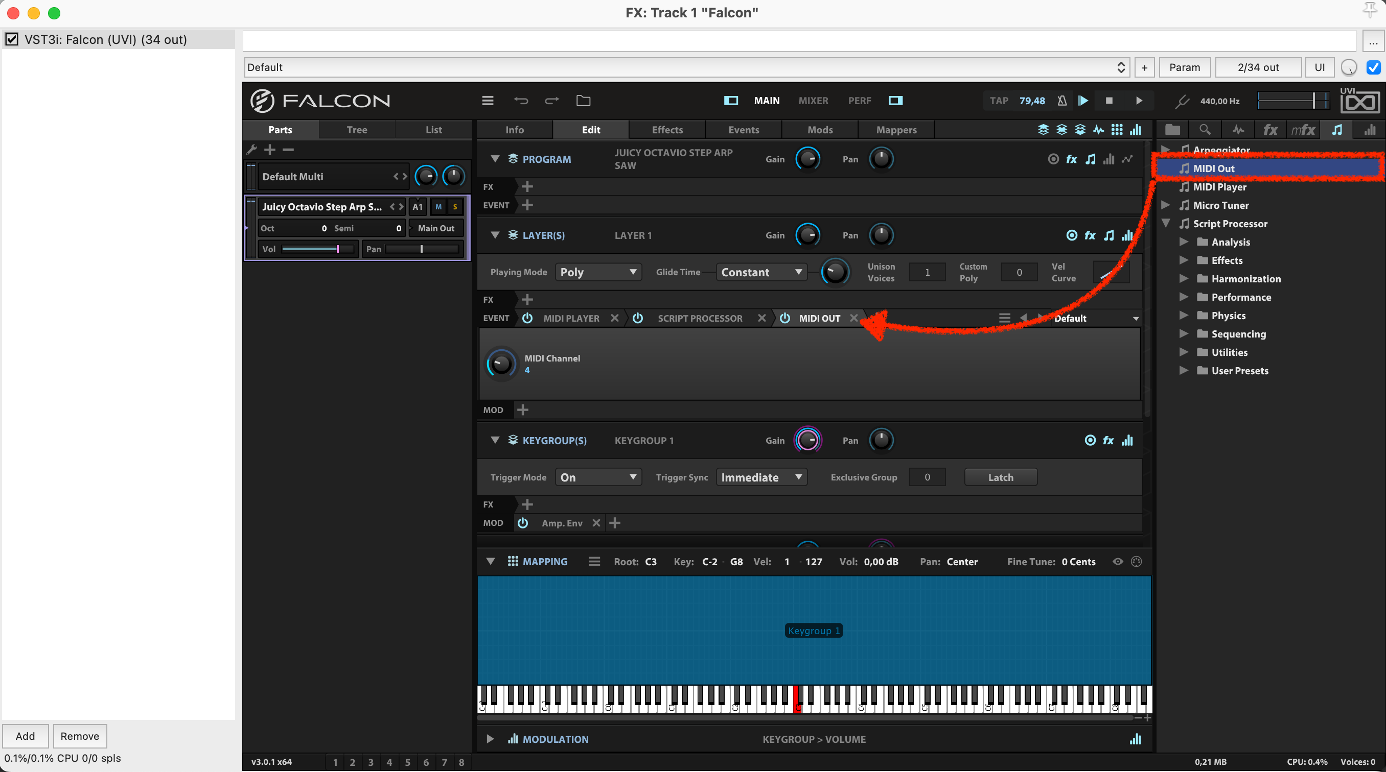Solo the Juicy Octavio part with S
The width and height of the screenshot is (1386, 772).
455,206
